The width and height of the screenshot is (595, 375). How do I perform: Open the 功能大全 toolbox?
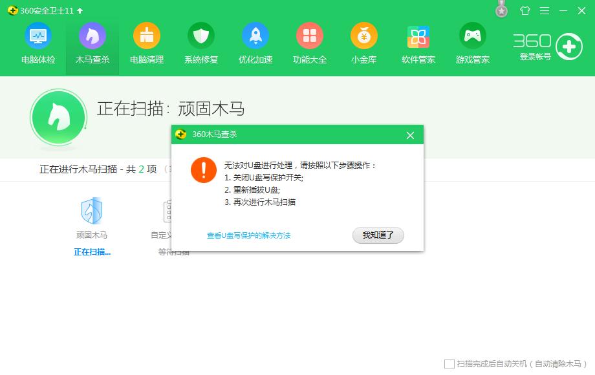pos(309,42)
